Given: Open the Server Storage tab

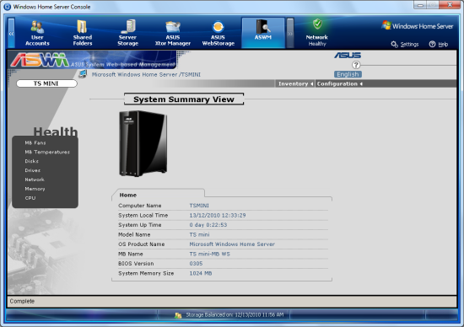Looking at the screenshot, I should pyautogui.click(x=128, y=33).
